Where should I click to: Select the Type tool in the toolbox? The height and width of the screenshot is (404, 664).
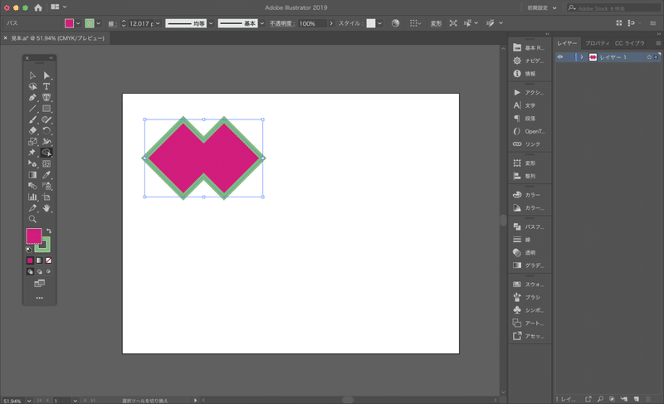pos(46,86)
